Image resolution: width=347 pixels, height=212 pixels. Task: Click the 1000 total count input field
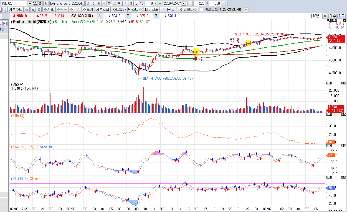click(x=215, y=4)
